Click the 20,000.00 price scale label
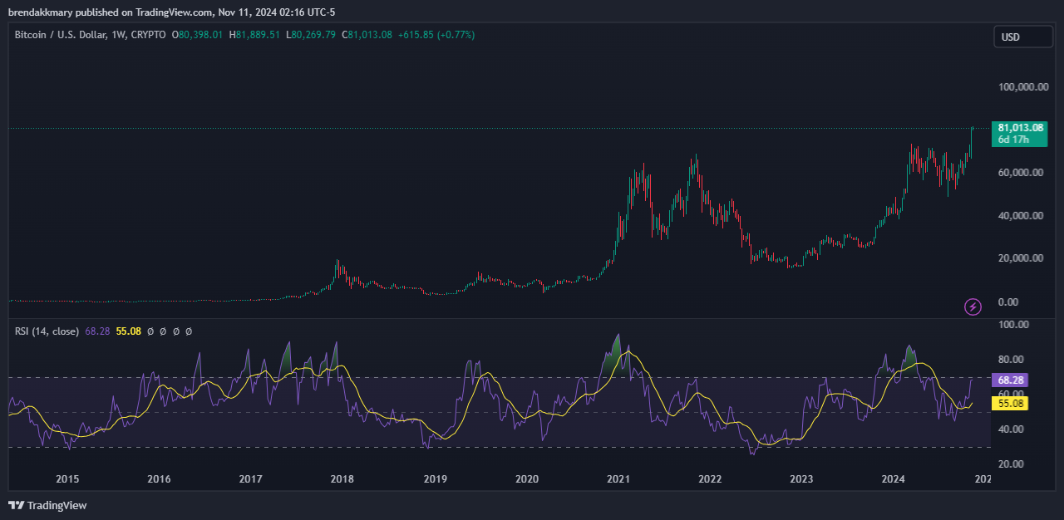Screen dimensions: 1064x520 click(x=1020, y=258)
